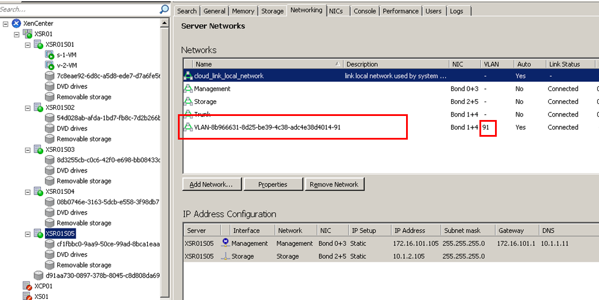Viewport: 599px width, 300px height.
Task: Click the XenCenter root node icon
Action: (x=16, y=24)
